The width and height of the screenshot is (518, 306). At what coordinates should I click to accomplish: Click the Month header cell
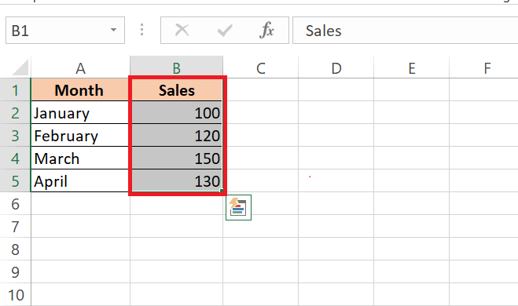click(x=79, y=90)
